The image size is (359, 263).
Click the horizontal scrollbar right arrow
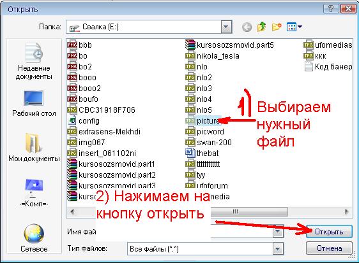[346, 212]
